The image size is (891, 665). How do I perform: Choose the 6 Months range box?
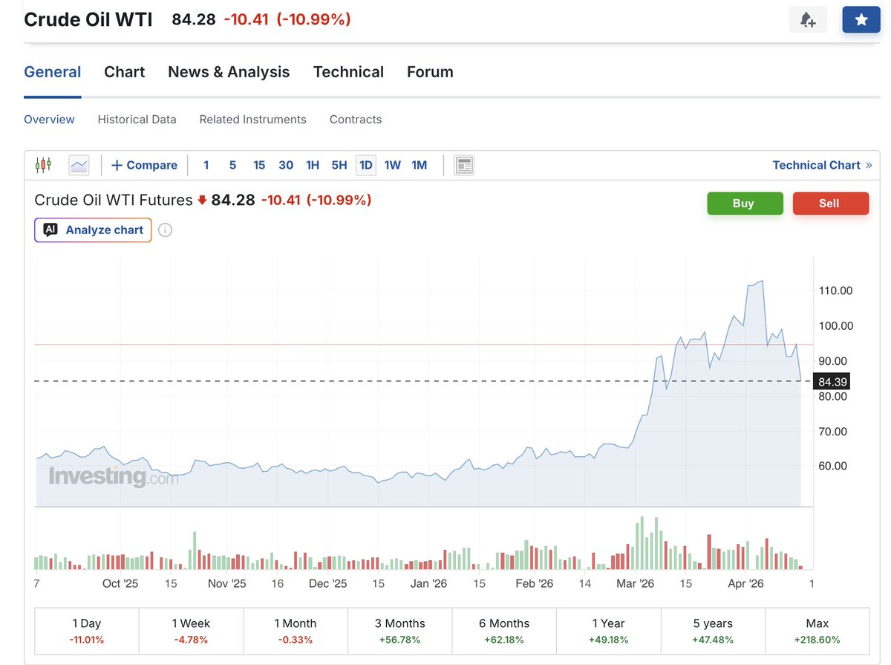(504, 631)
